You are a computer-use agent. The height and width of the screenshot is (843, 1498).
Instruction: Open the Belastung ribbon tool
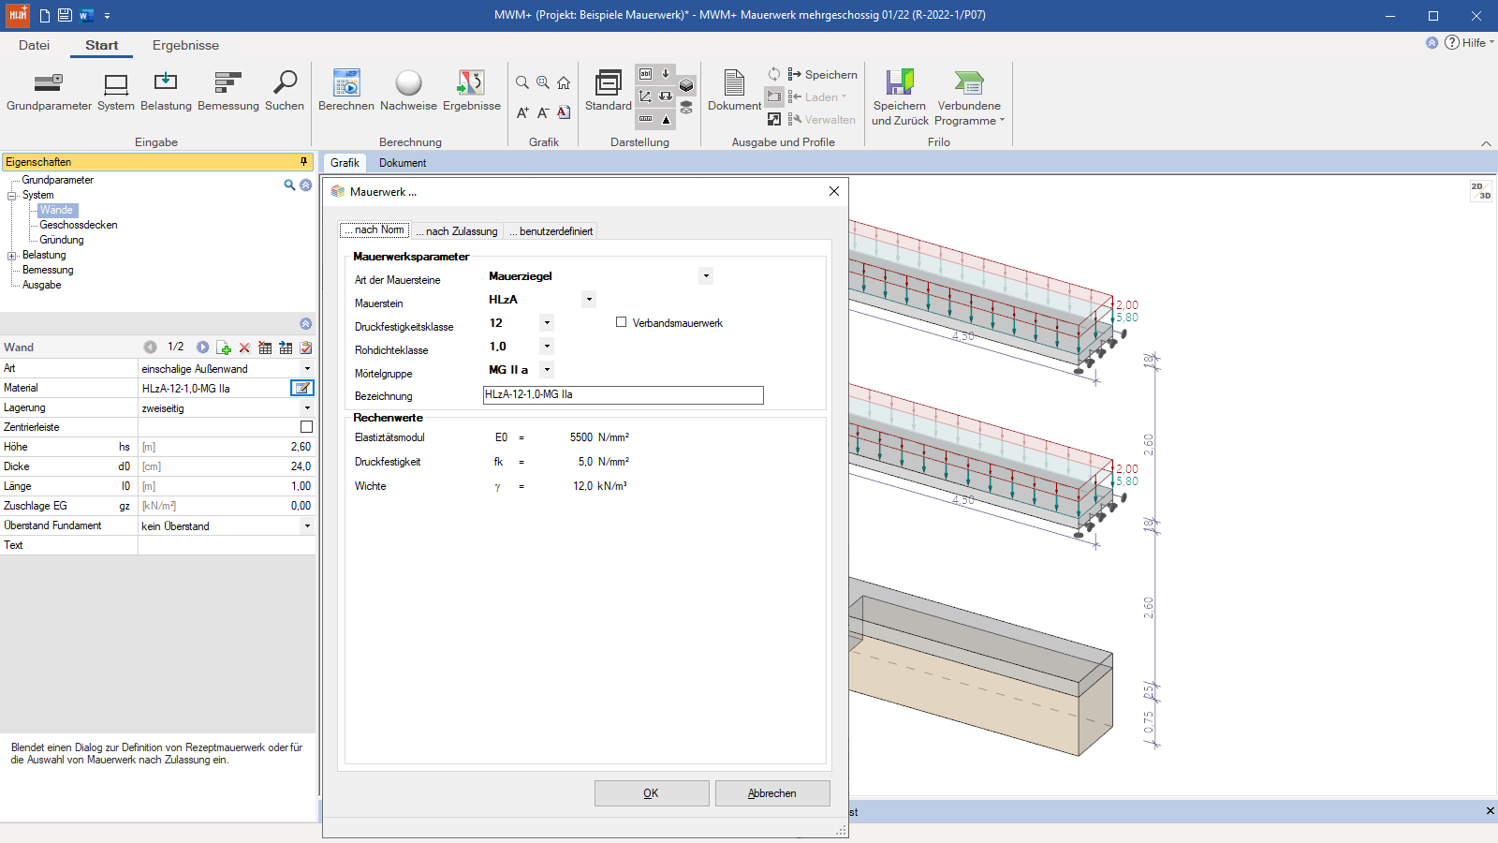[x=166, y=91]
